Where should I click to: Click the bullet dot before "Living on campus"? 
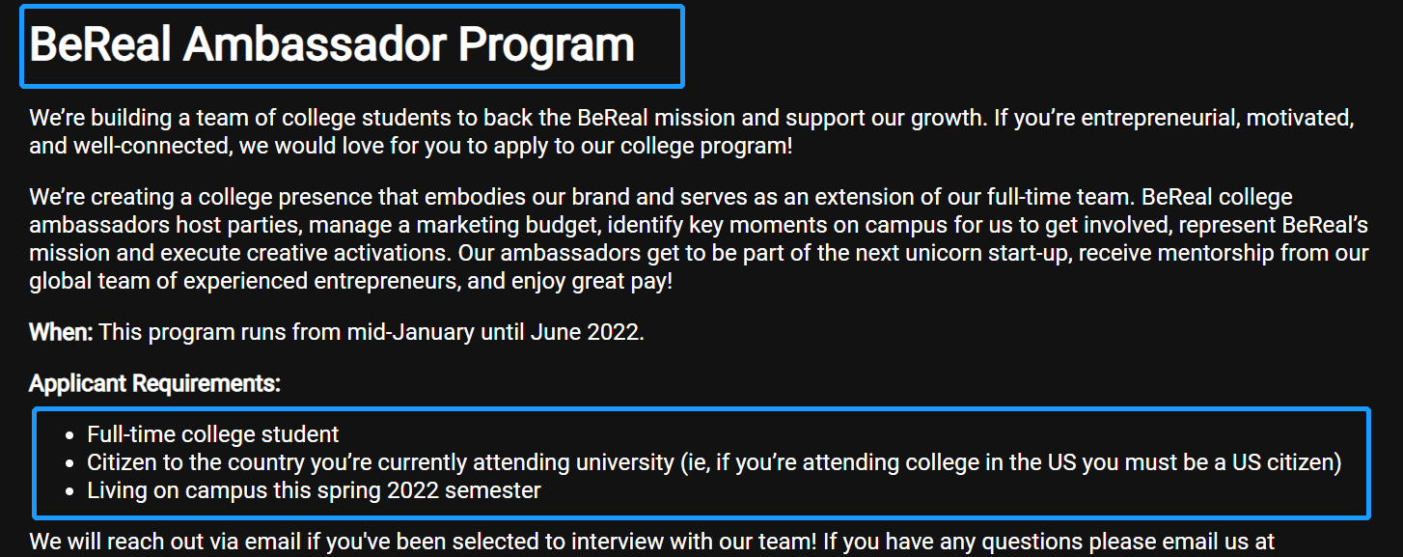[72, 491]
